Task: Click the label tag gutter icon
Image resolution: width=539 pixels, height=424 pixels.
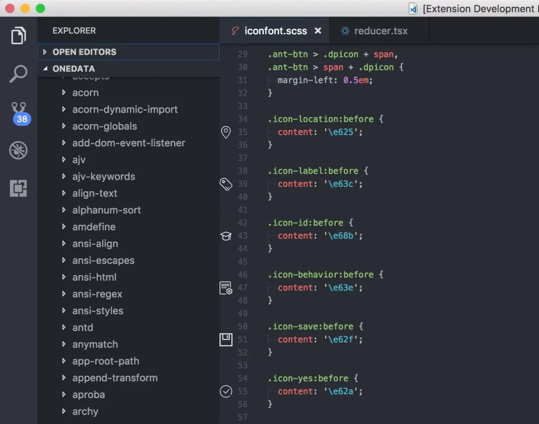Action: 226,184
